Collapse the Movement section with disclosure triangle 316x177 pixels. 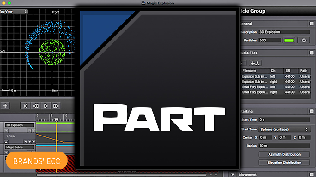click(233, 175)
